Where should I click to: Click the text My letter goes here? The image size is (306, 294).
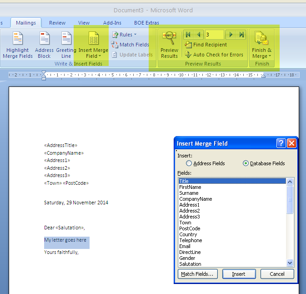[65, 240]
